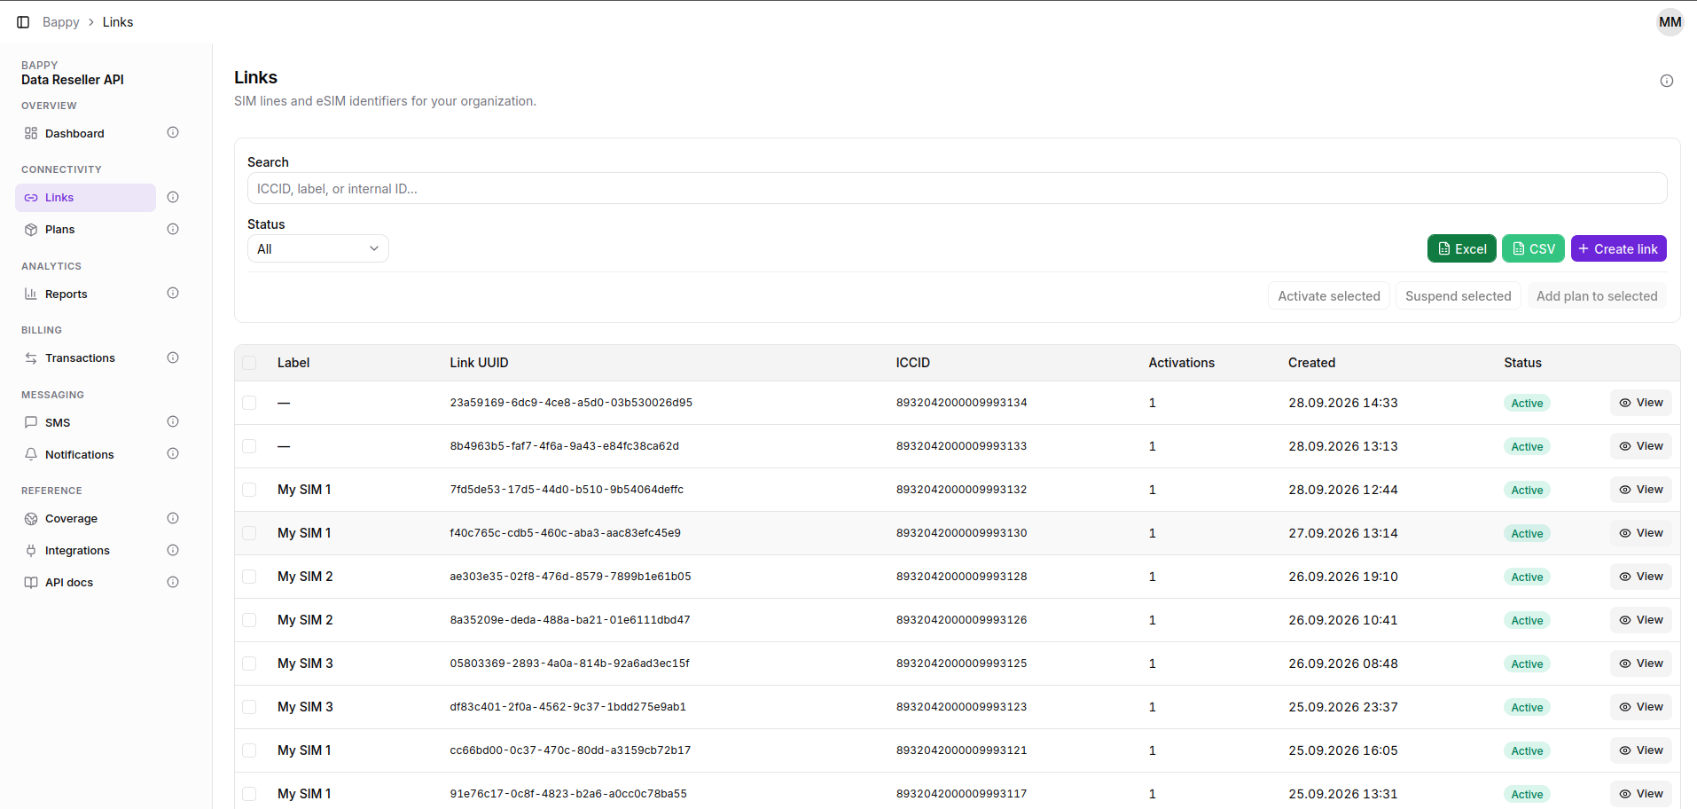1697x809 pixels.
Task: Click the info icon beside Dashboard
Action: click(173, 133)
